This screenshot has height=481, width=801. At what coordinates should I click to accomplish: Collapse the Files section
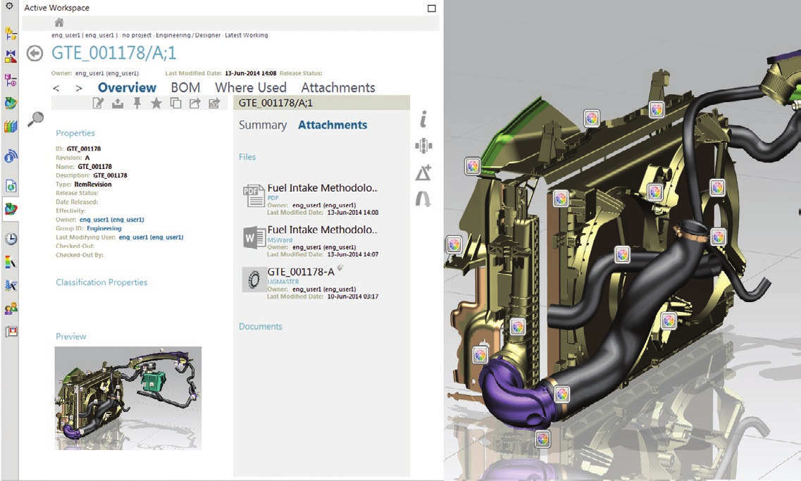tap(247, 156)
